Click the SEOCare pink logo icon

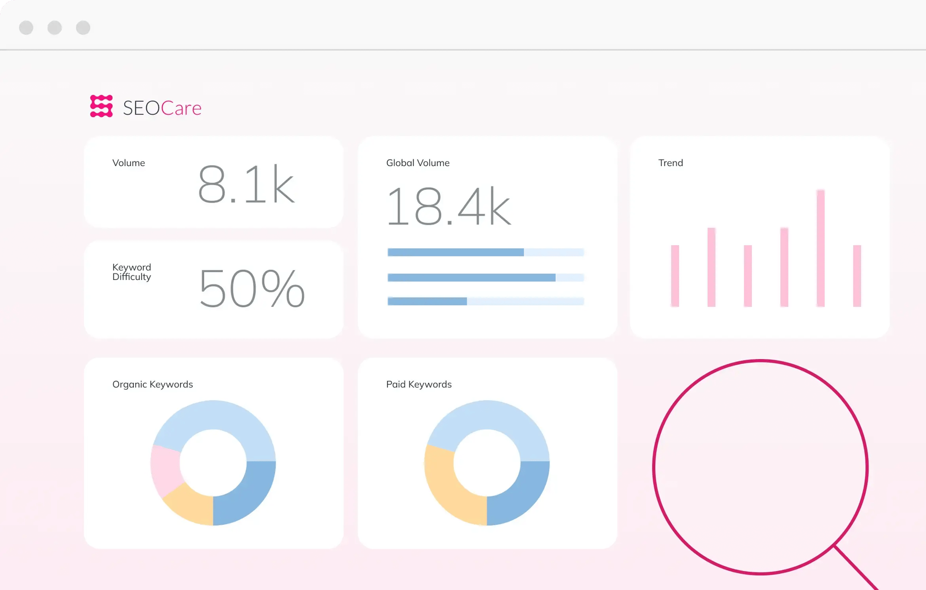101,106
